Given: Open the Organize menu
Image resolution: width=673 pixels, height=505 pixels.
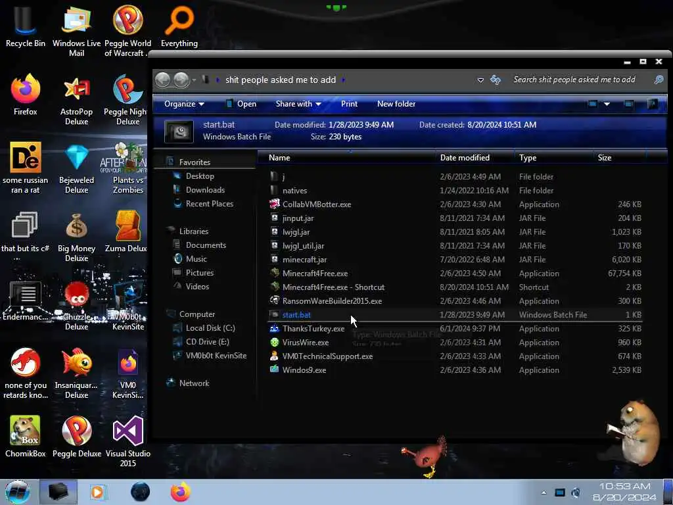Looking at the screenshot, I should coord(184,104).
